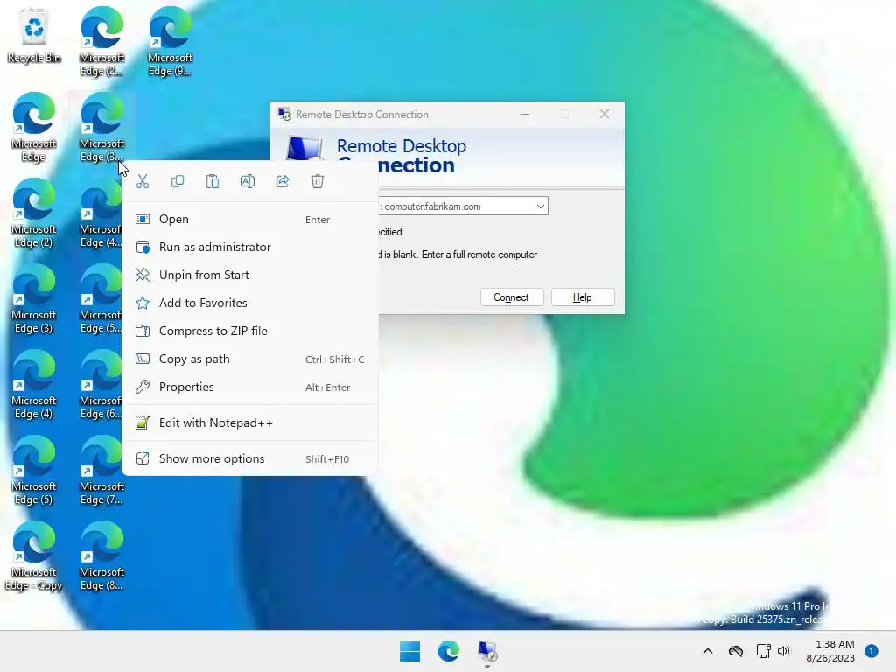
Task: Click the Delete trash icon in context menu
Action: 318,181
